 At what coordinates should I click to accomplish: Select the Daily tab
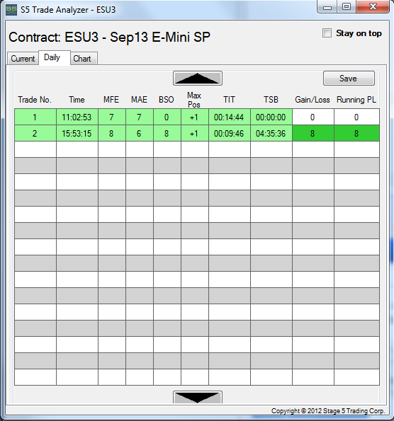click(55, 57)
